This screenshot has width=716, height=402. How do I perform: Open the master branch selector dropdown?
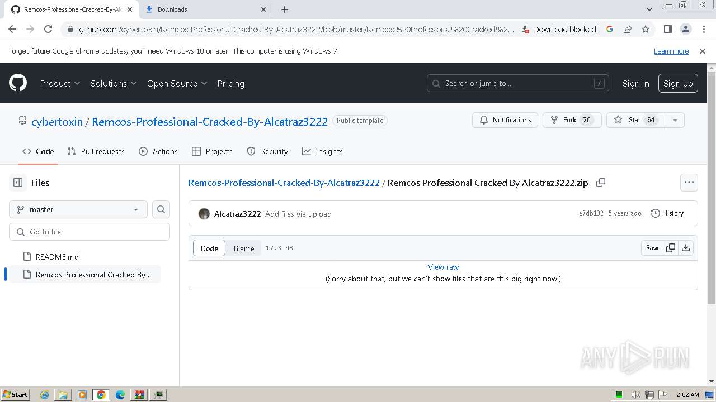(x=78, y=209)
